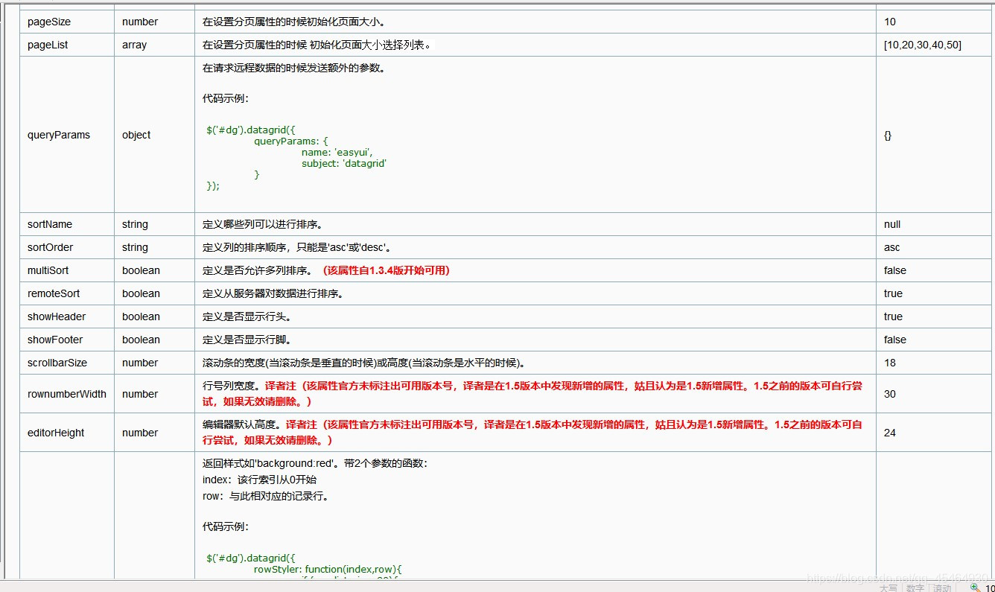Click the 'number' type cell for scrollbarSize
This screenshot has height=592, width=995.
click(x=154, y=363)
